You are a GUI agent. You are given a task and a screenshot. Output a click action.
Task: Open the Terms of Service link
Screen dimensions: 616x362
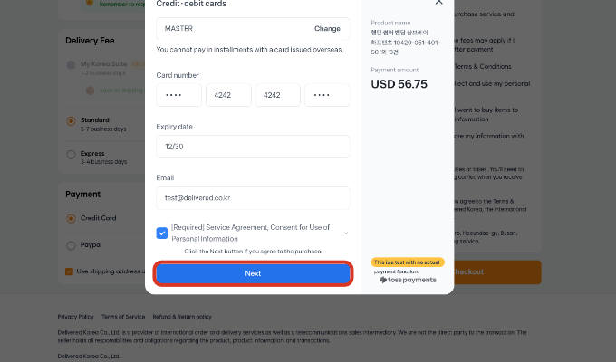pyautogui.click(x=123, y=317)
